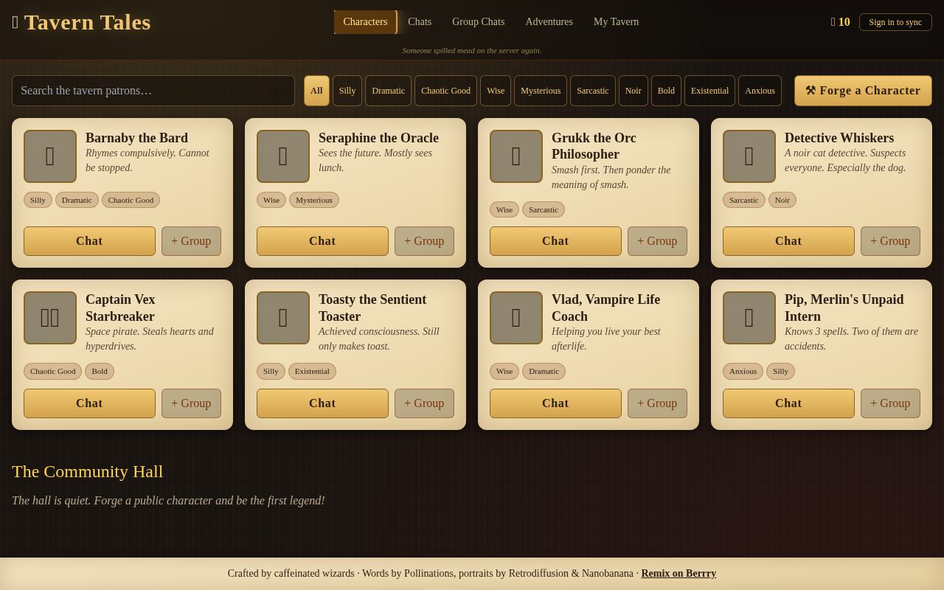Open the Adventures tab

tap(549, 22)
